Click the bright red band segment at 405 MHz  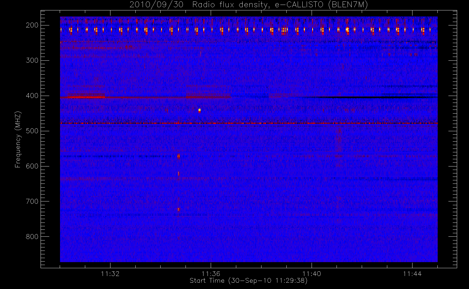tap(86, 97)
